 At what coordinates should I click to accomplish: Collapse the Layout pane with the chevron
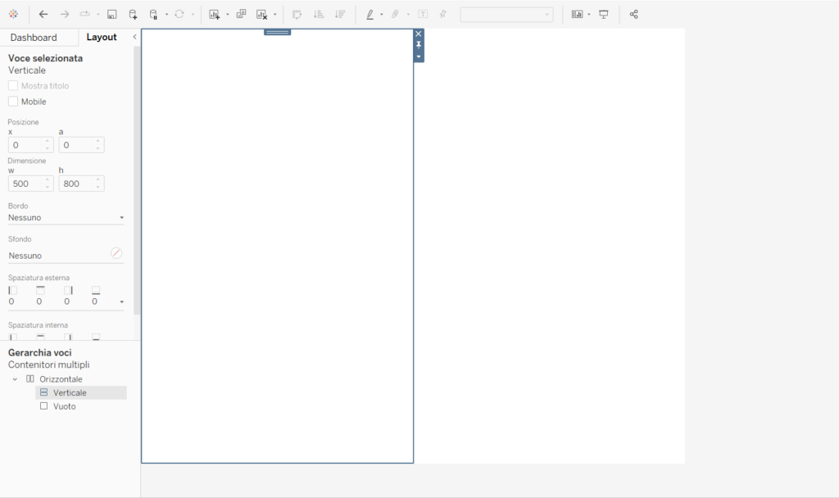134,37
